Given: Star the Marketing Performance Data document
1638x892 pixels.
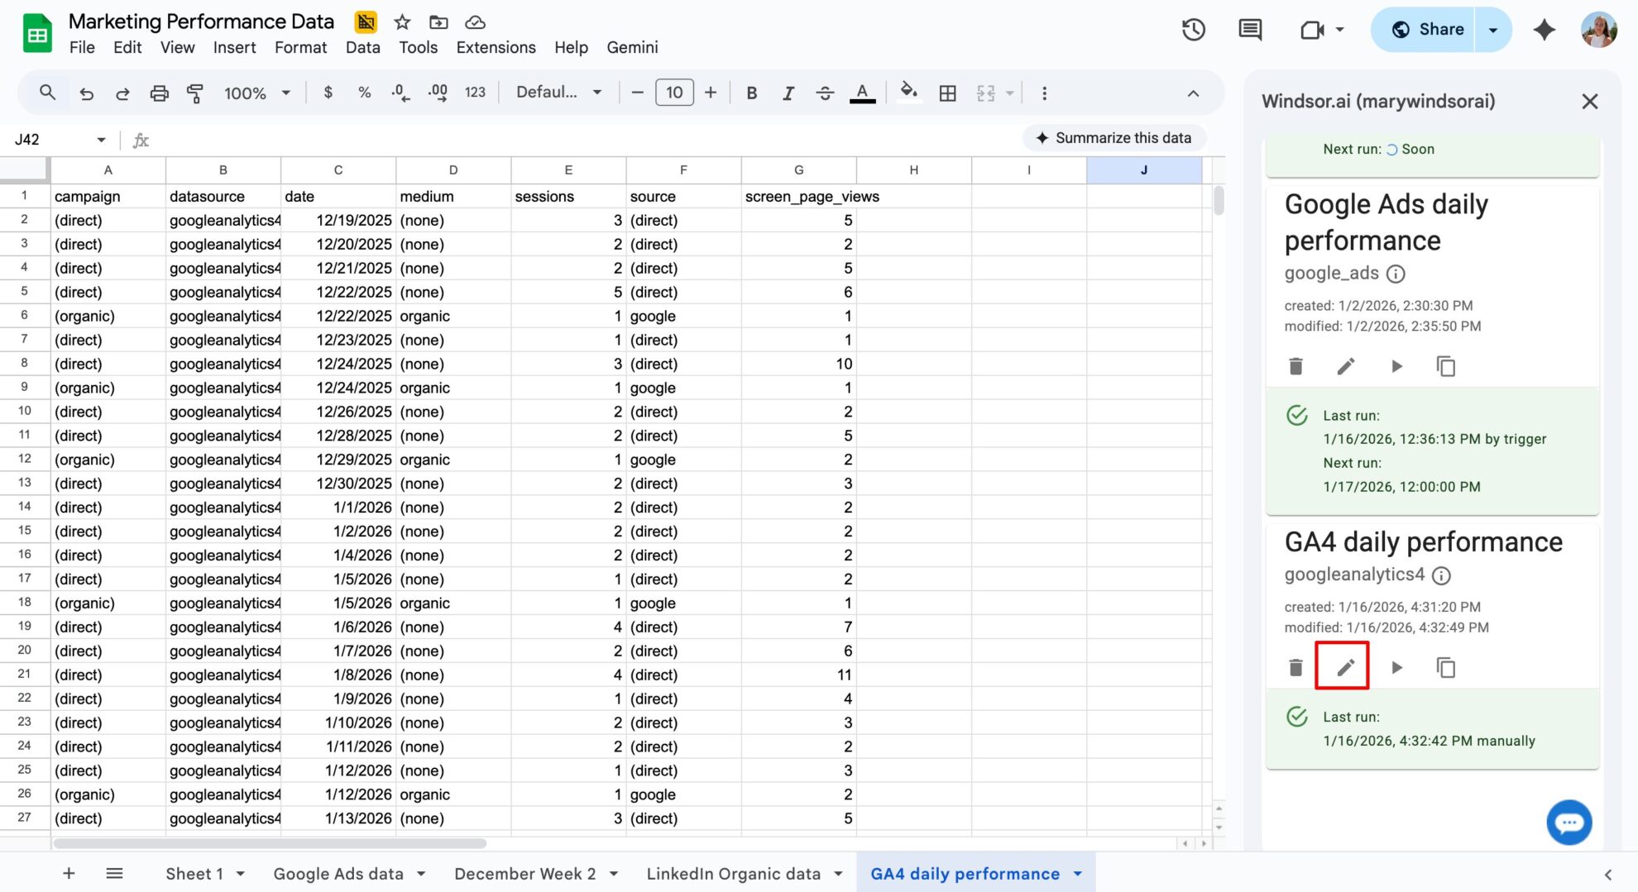Looking at the screenshot, I should click(402, 22).
